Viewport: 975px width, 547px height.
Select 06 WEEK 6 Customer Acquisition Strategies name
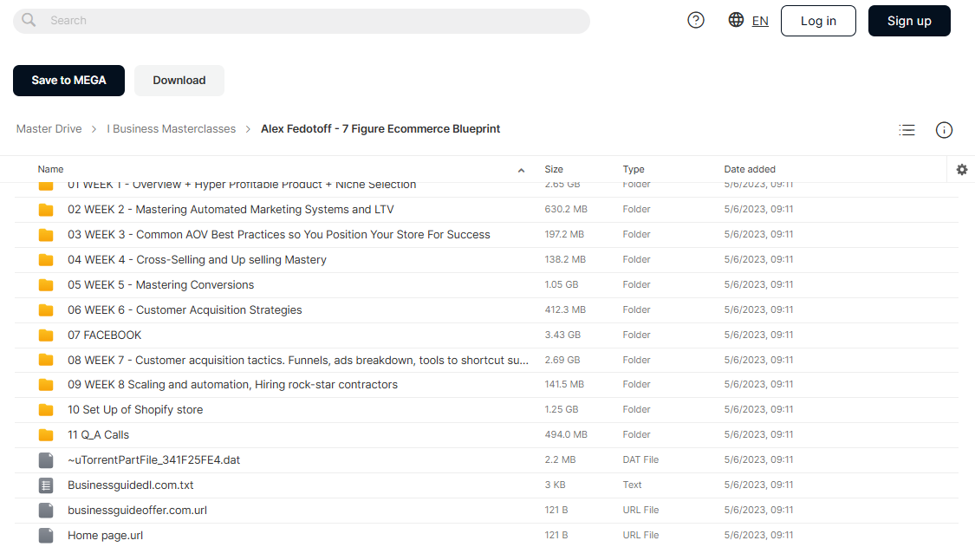185,309
